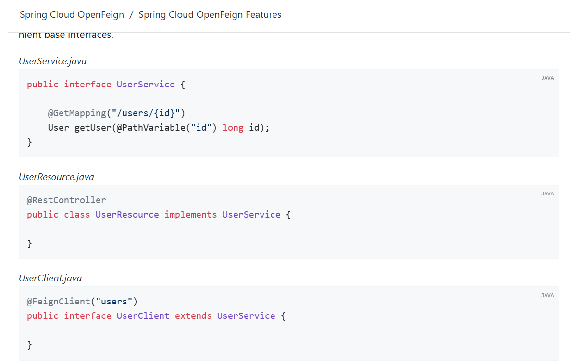This screenshot has height=363, width=571.
Task: Click the 'implements' keyword in UserResource
Action: (x=190, y=215)
